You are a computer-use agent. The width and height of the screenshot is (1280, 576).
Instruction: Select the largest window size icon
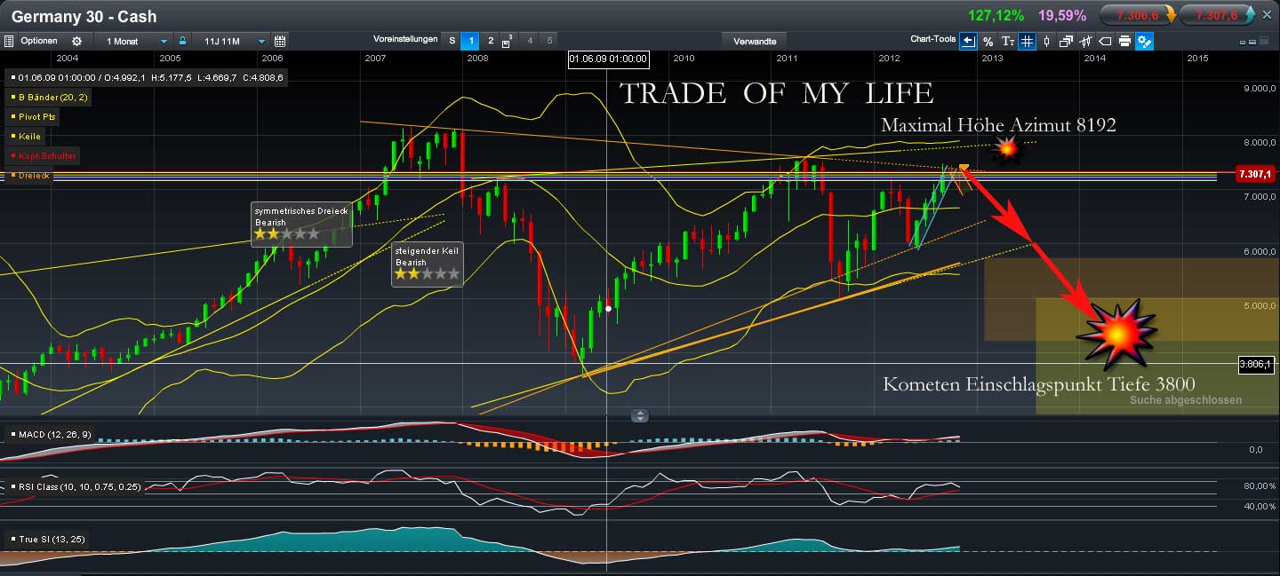coord(1263,42)
